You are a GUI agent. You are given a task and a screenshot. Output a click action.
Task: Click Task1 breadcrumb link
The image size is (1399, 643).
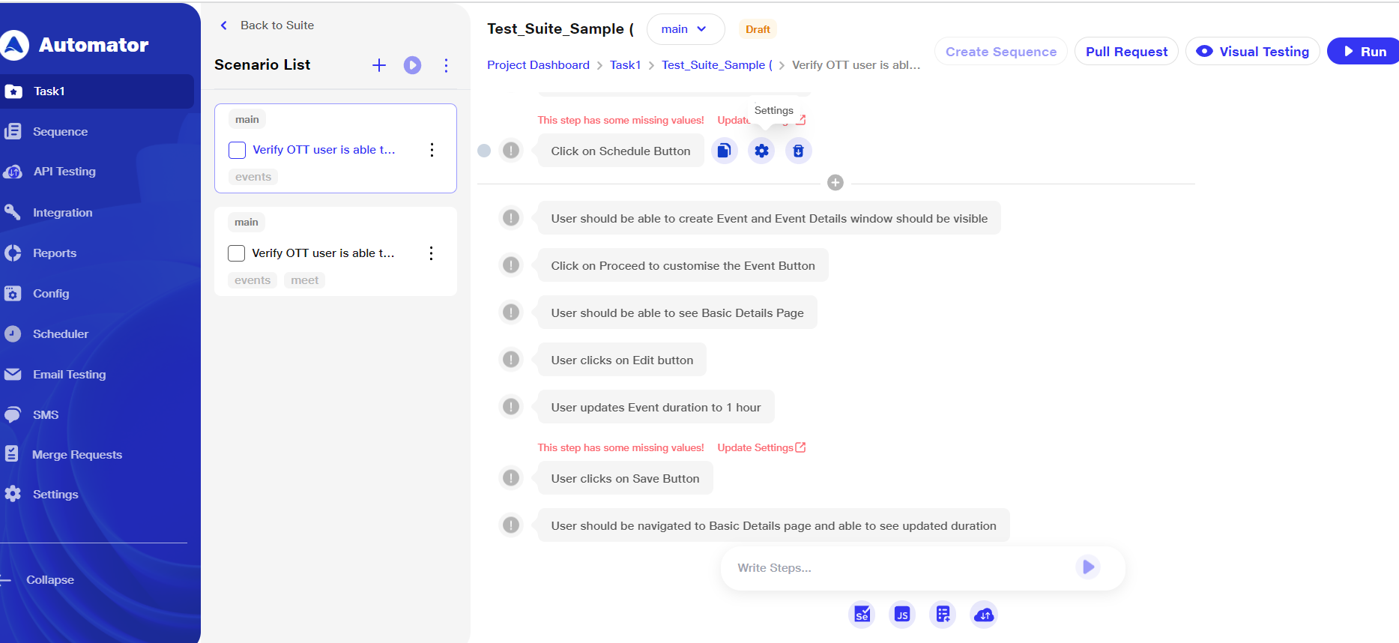(625, 65)
